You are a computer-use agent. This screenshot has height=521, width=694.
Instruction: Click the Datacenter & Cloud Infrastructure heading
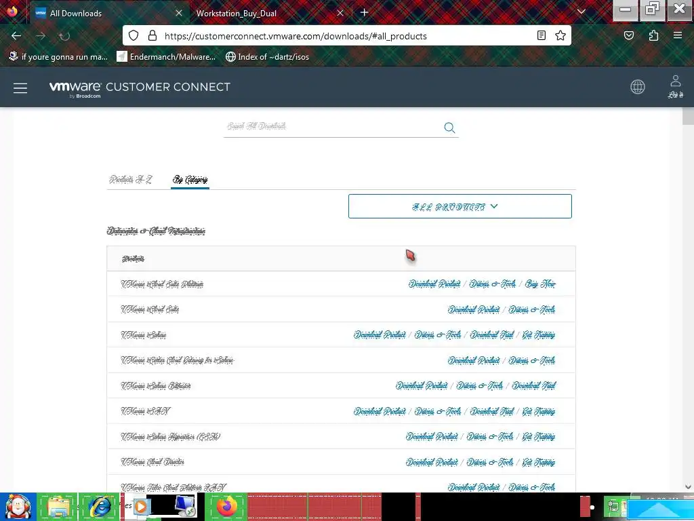click(156, 231)
